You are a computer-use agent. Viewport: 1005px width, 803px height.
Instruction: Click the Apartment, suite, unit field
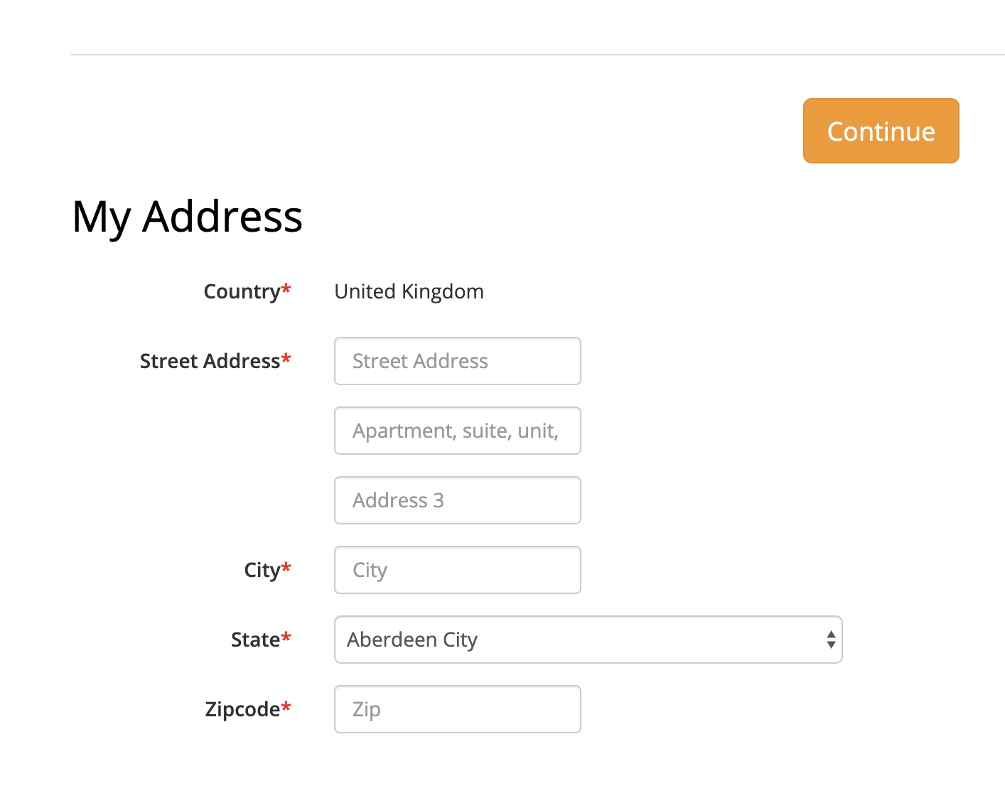point(457,431)
